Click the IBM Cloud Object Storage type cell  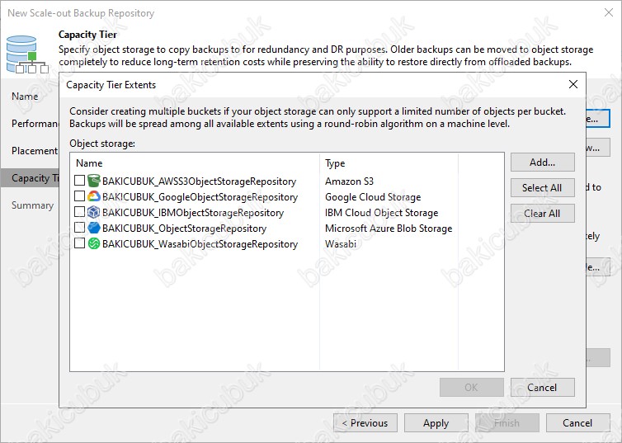381,213
